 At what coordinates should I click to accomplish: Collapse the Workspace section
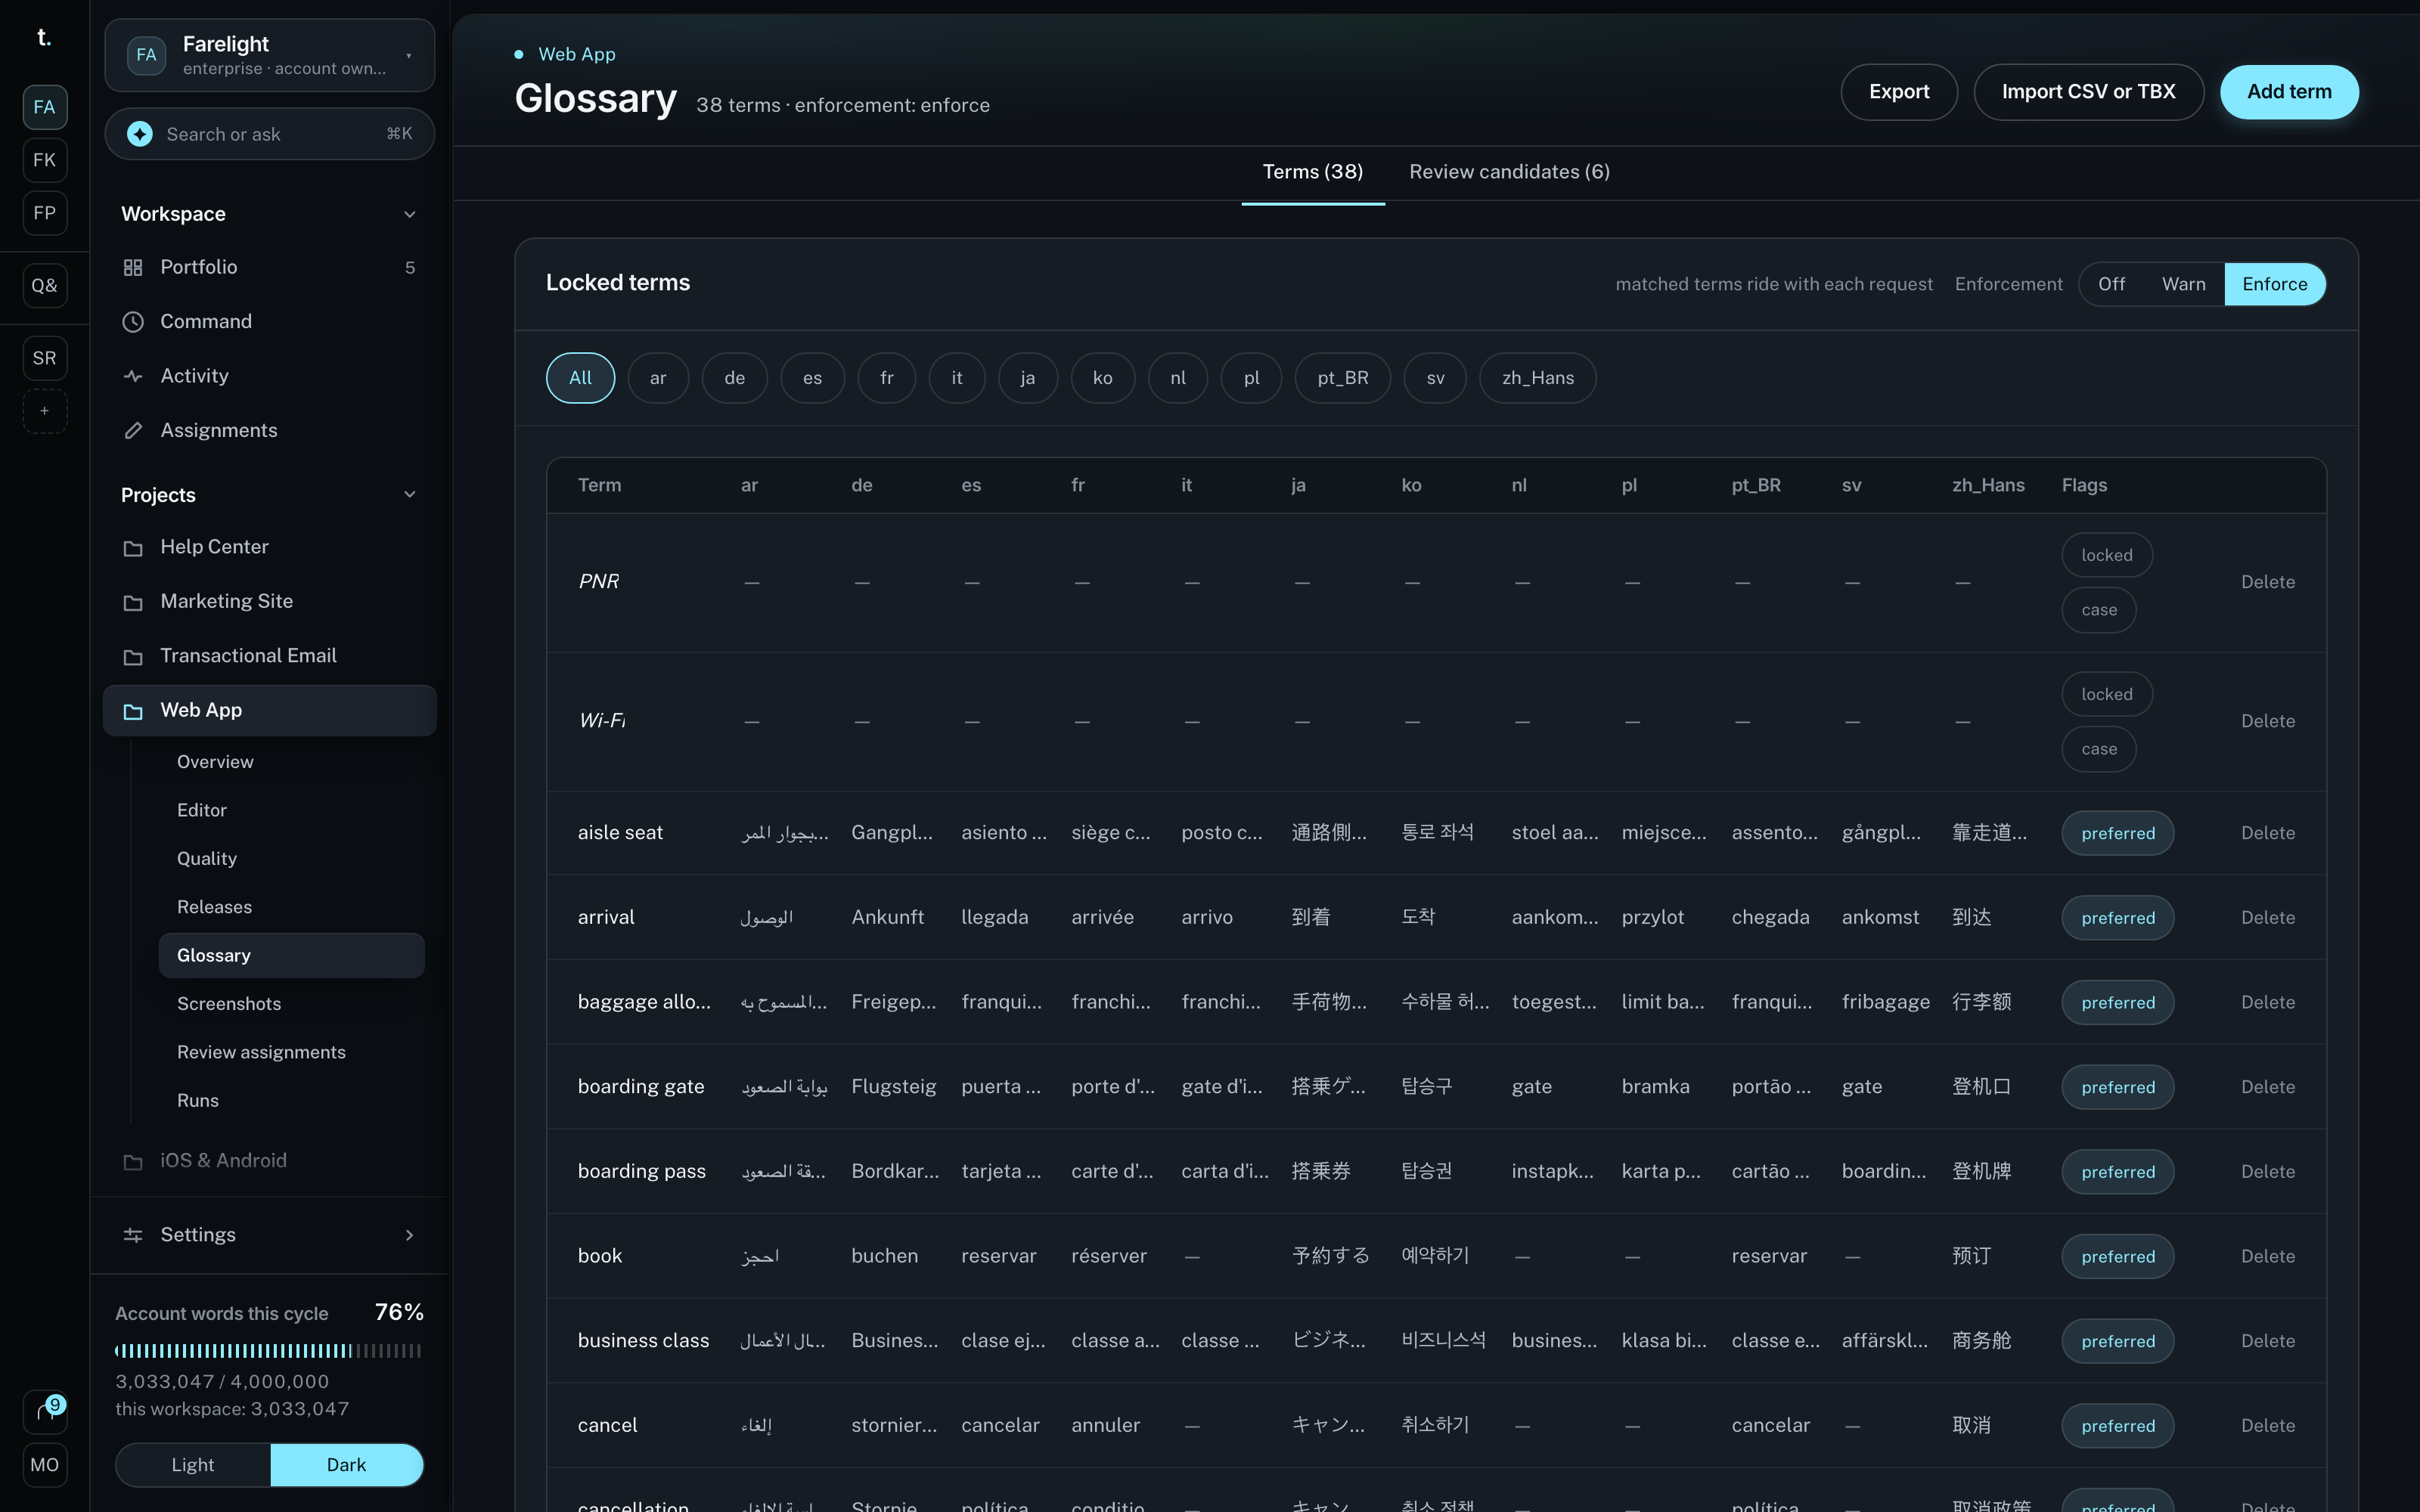click(x=409, y=214)
